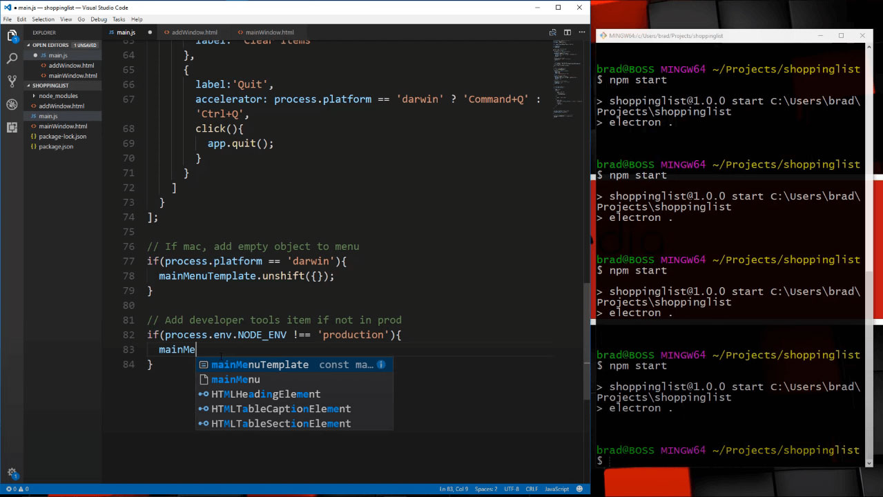Collapse the OPEN EDITORS section
Screen dimensions: 883x497
(x=50, y=45)
